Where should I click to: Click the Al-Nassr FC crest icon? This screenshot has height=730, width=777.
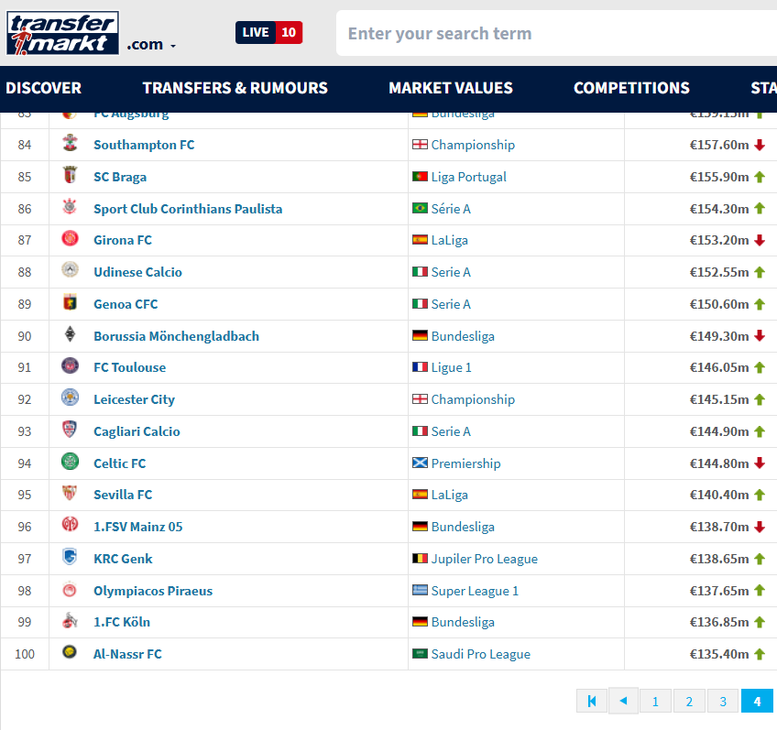pyautogui.click(x=70, y=654)
